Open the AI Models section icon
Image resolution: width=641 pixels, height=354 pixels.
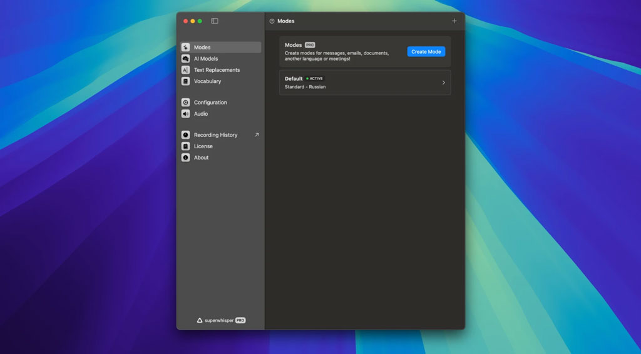pyautogui.click(x=186, y=59)
